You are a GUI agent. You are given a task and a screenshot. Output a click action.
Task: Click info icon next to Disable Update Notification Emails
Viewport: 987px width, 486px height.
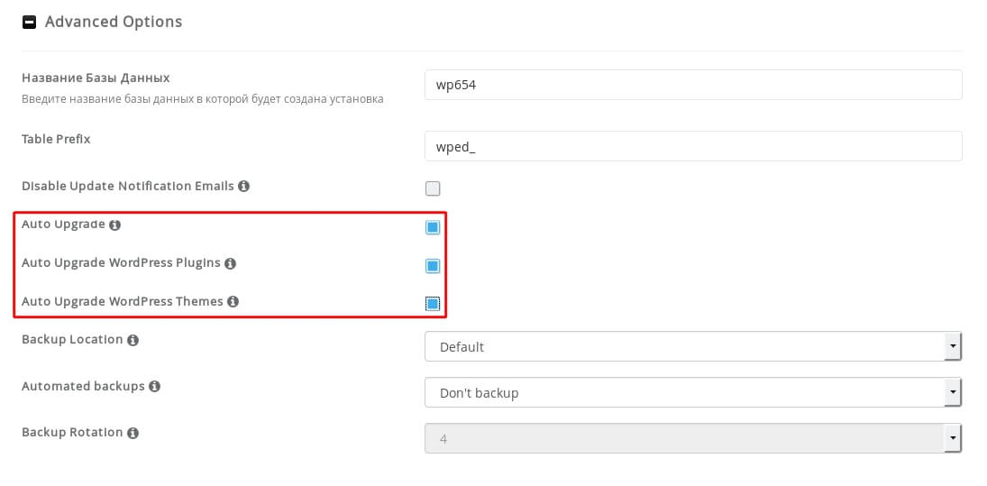point(243,187)
